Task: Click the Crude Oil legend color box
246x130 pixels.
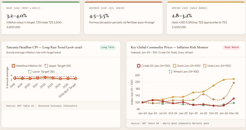Action: pyautogui.click(x=139, y=66)
